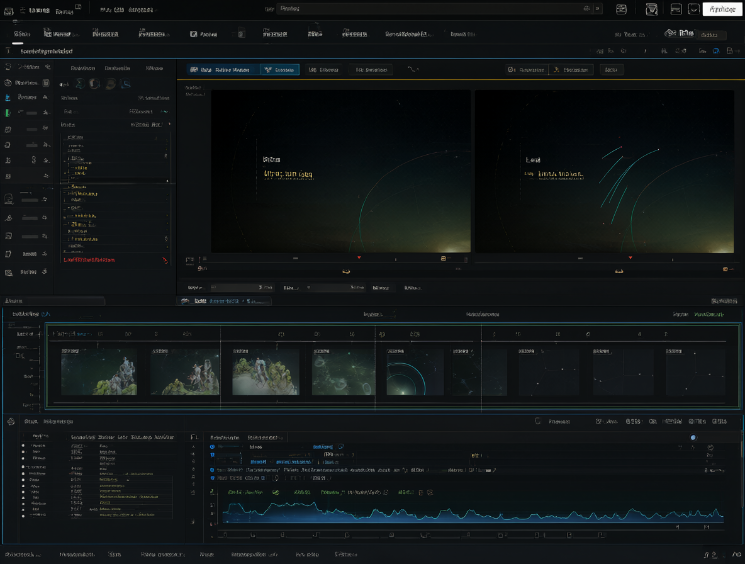Click the first title bar icon right of the search field
Viewport: 745px width, 564px height.
pyautogui.click(x=622, y=9)
